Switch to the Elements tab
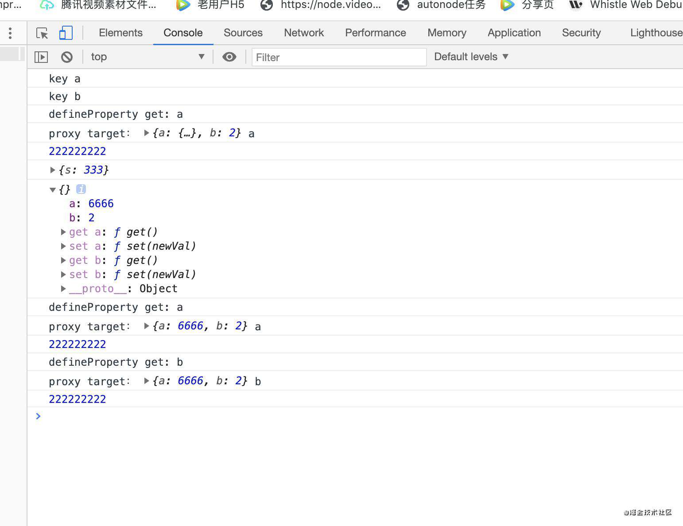 120,33
